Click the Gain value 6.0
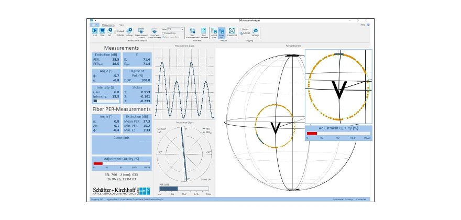This screenshot has width=461, height=220. [116, 92]
